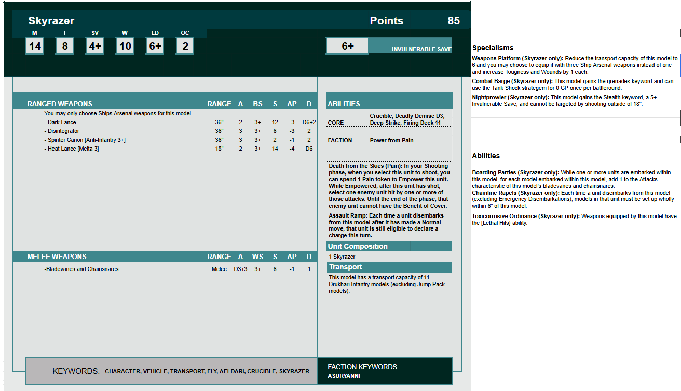The width and height of the screenshot is (681, 391).
Task: Click the Combat Barge specialism text
Action: tap(573, 85)
